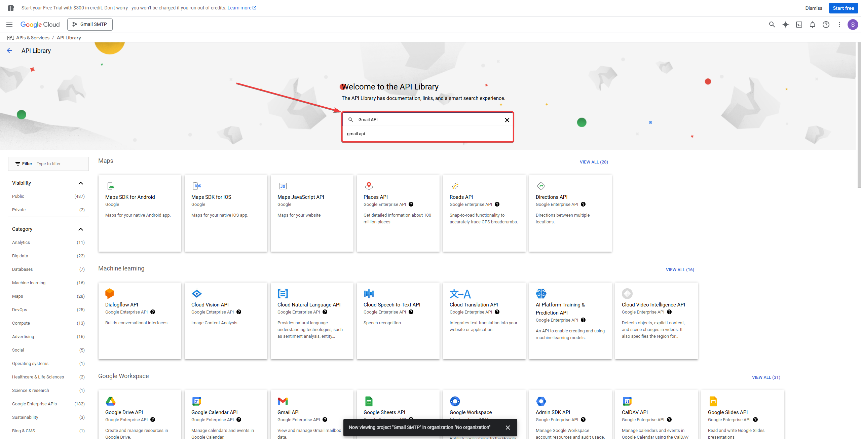Click the gift icon in the free trial banner
Image resolution: width=861 pixels, height=439 pixels.
pyautogui.click(x=11, y=8)
